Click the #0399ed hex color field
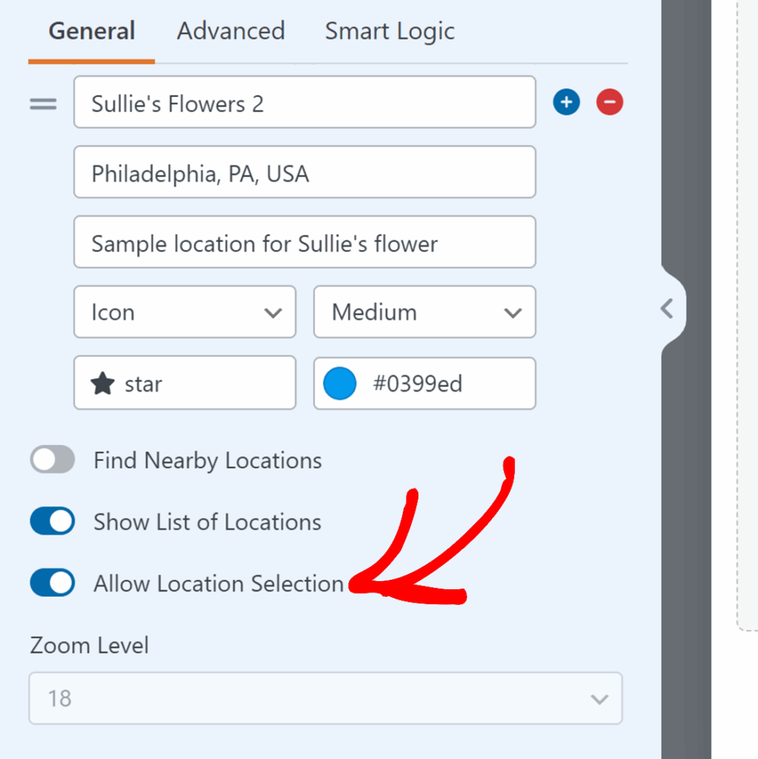Image resolution: width=758 pixels, height=759 pixels. tap(445, 384)
